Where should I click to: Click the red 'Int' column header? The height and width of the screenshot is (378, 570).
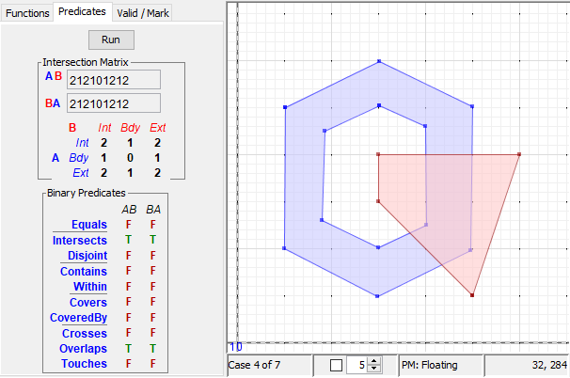(104, 128)
